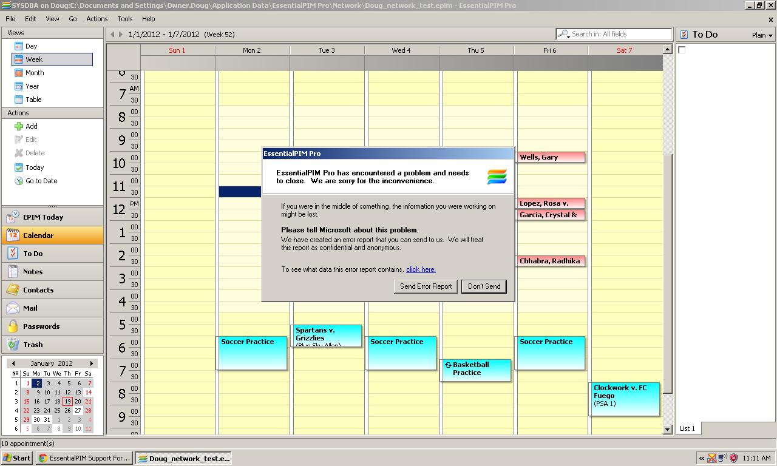Image resolution: width=777 pixels, height=466 pixels.
Task: Click security shield tray icon
Action: coord(733,458)
